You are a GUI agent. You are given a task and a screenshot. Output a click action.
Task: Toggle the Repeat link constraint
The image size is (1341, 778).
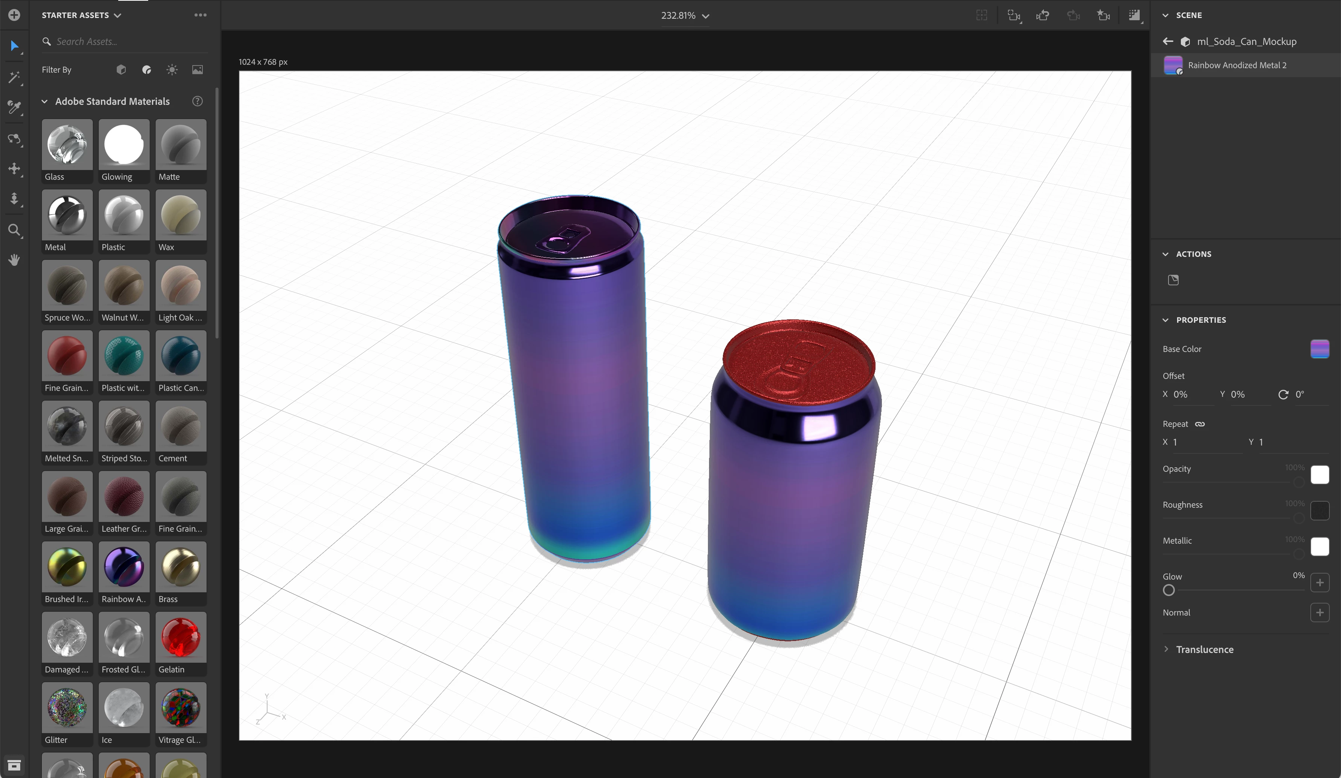click(1200, 424)
